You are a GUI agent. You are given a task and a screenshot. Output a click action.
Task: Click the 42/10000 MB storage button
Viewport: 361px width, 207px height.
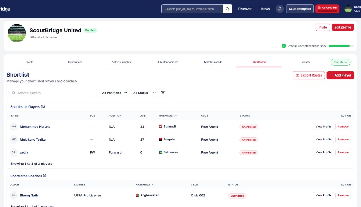327,9
